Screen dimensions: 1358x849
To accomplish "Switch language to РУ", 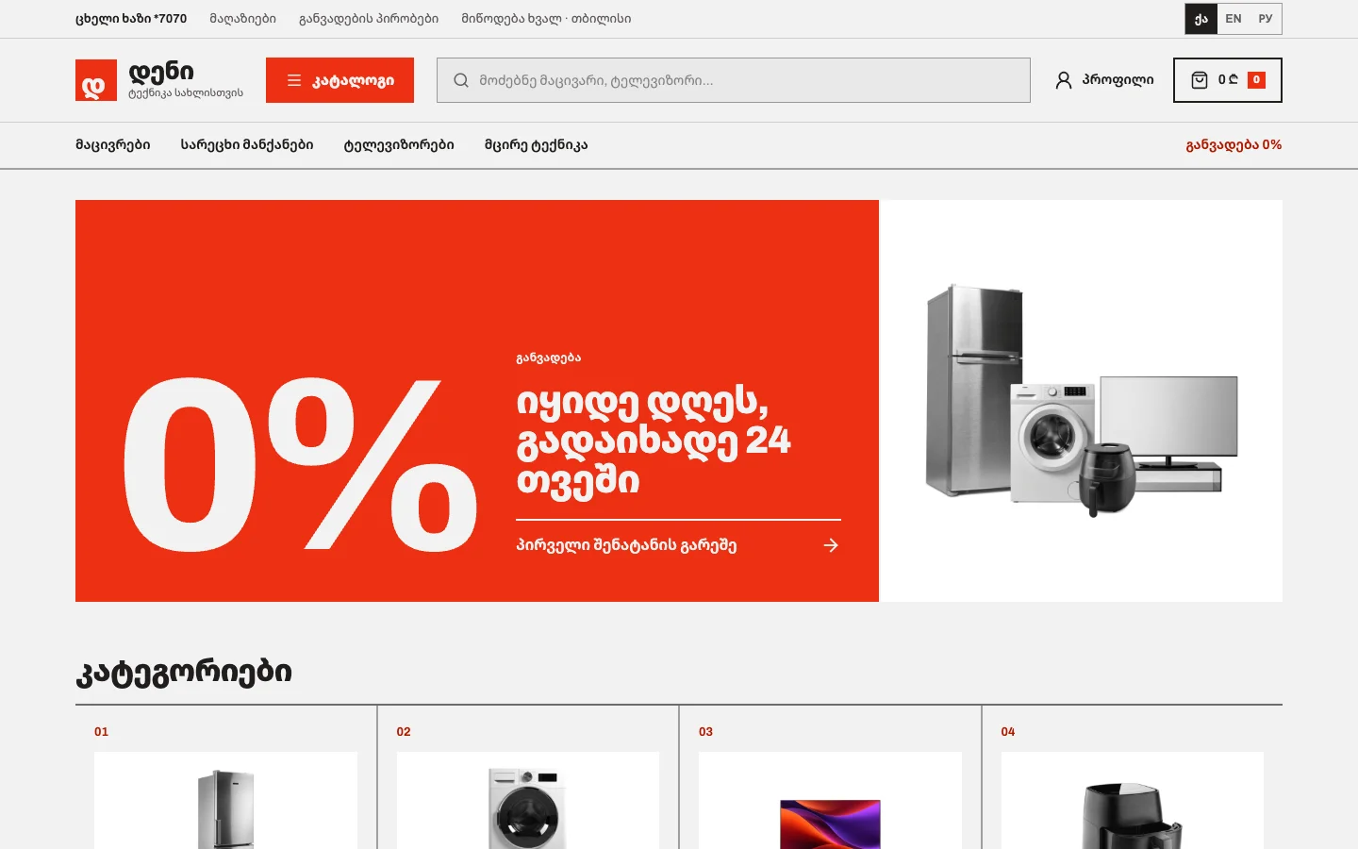I will [1266, 19].
